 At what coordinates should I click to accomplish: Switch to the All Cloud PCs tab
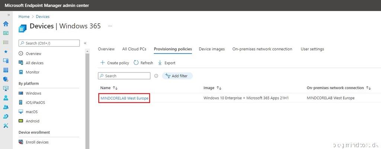pyautogui.click(x=134, y=49)
